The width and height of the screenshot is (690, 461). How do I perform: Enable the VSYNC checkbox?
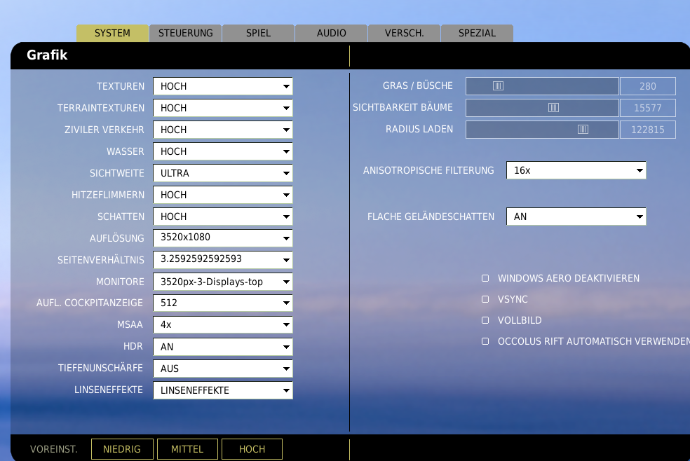[485, 299]
